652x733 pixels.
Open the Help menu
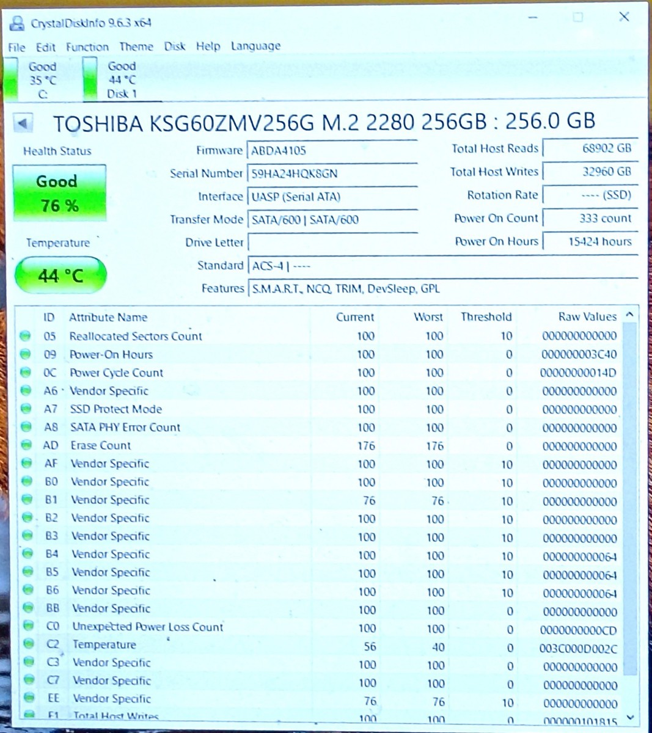point(208,46)
